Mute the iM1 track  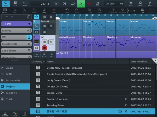coord(44,42)
